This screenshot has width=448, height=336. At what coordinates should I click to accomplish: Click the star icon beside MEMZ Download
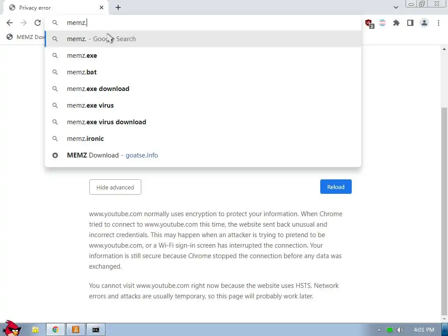(x=55, y=155)
